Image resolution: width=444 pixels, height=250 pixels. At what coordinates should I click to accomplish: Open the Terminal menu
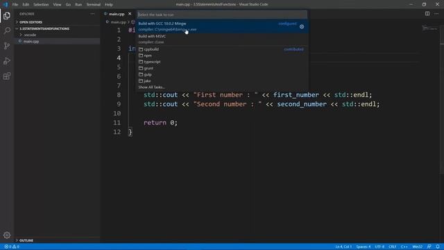pyautogui.click(x=94, y=5)
